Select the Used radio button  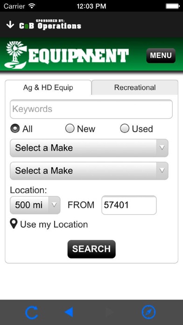125,128
